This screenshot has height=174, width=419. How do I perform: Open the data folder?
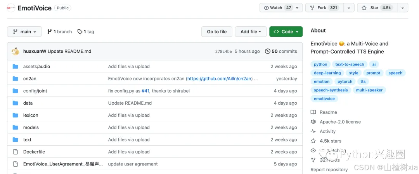[x=28, y=103]
